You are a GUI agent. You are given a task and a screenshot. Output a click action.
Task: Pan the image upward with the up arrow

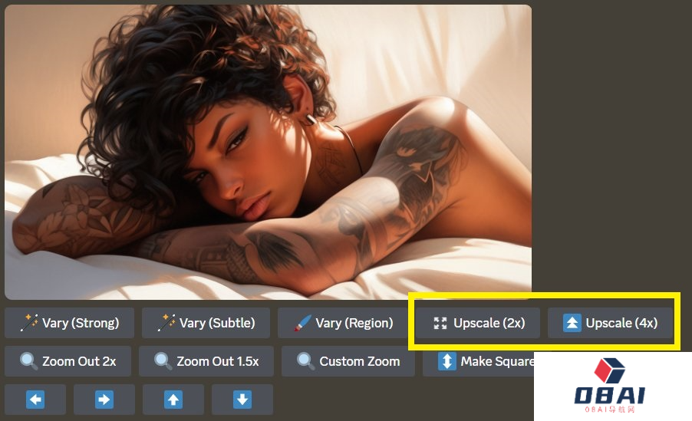pos(173,400)
